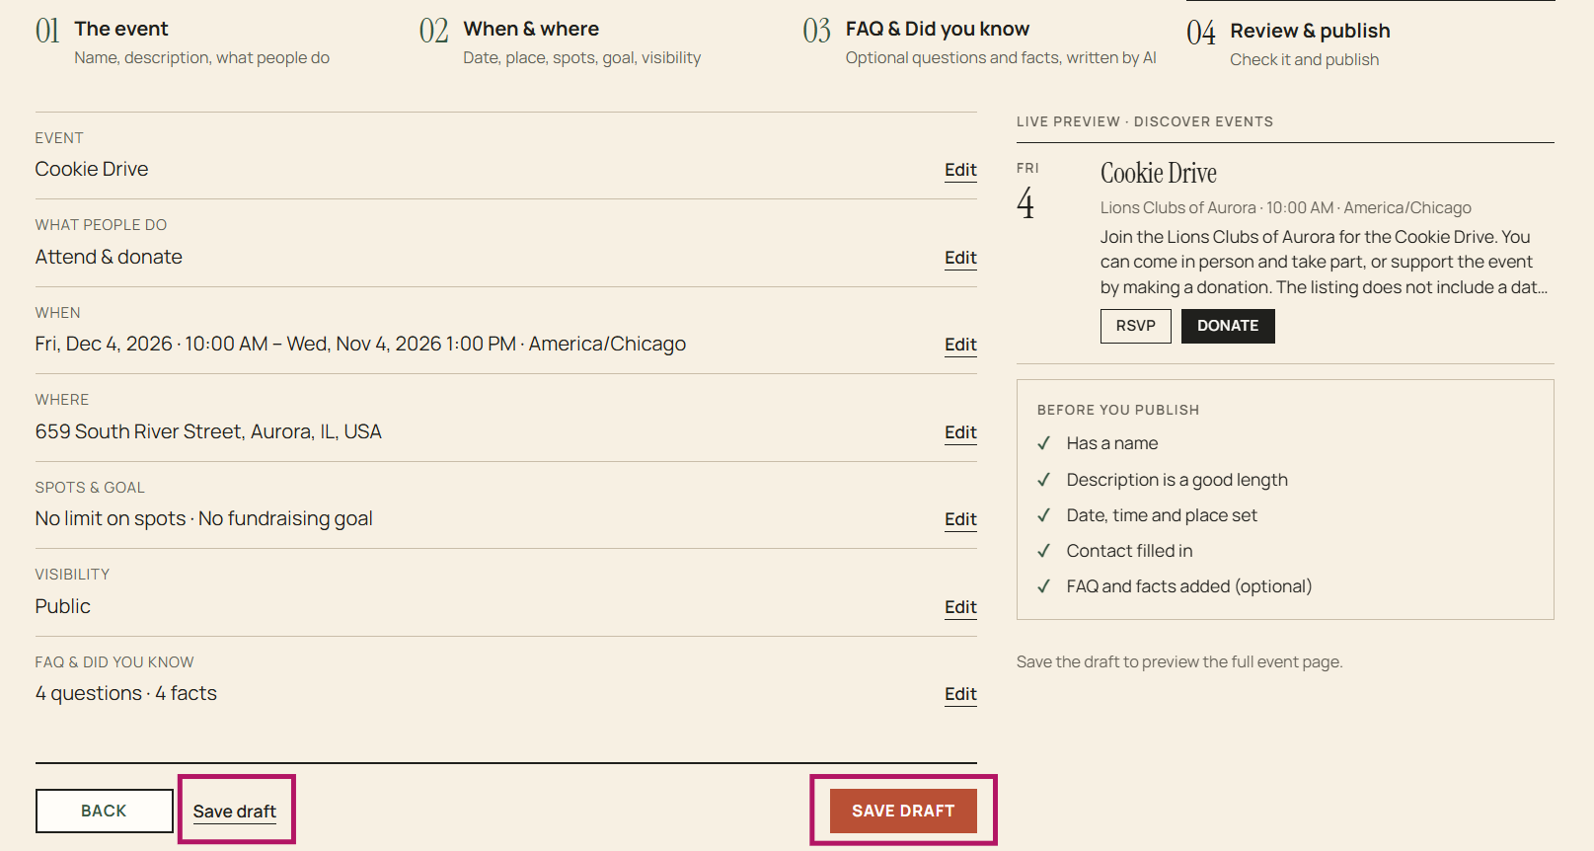Edit the Visibility setting
The width and height of the screenshot is (1594, 851).
pos(960,607)
